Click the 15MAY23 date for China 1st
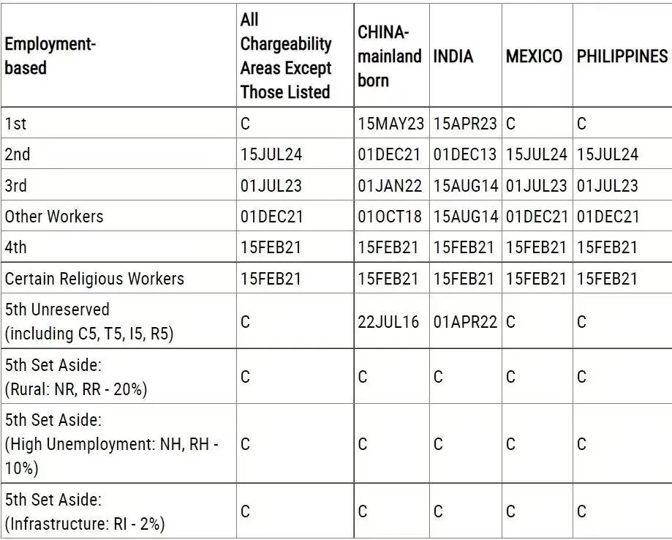The image size is (672, 540). point(390,124)
